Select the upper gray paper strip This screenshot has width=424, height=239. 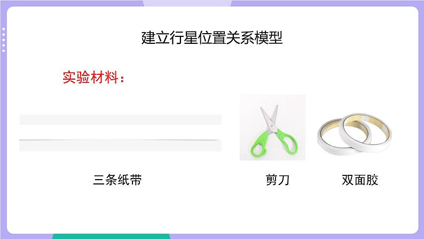click(120, 119)
